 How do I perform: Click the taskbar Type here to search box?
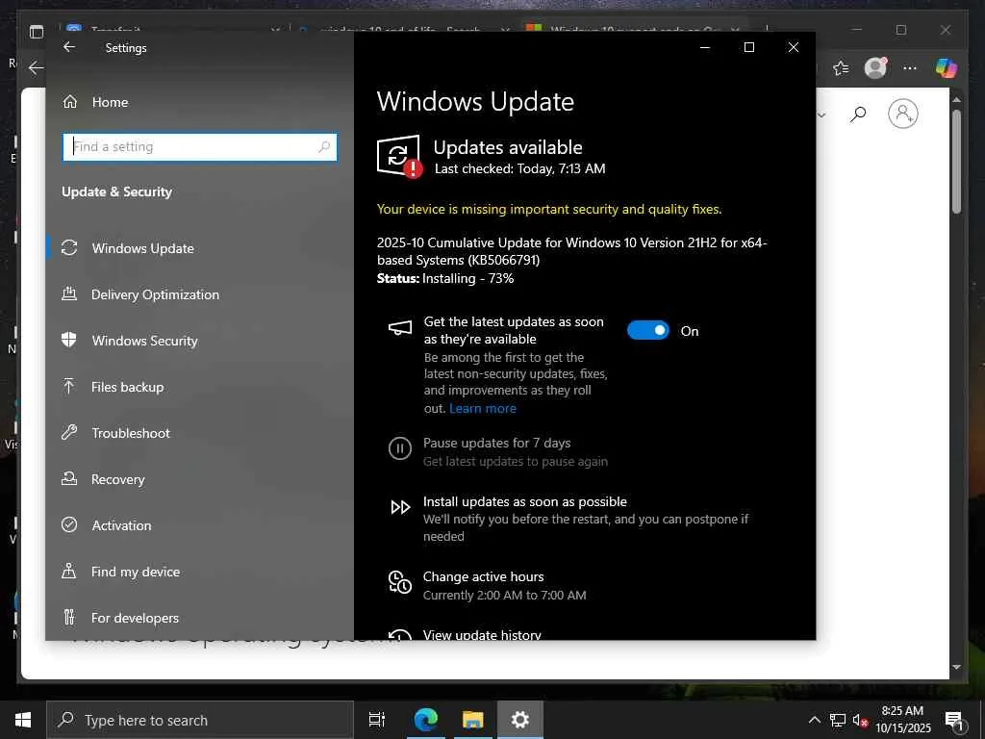[x=200, y=720]
